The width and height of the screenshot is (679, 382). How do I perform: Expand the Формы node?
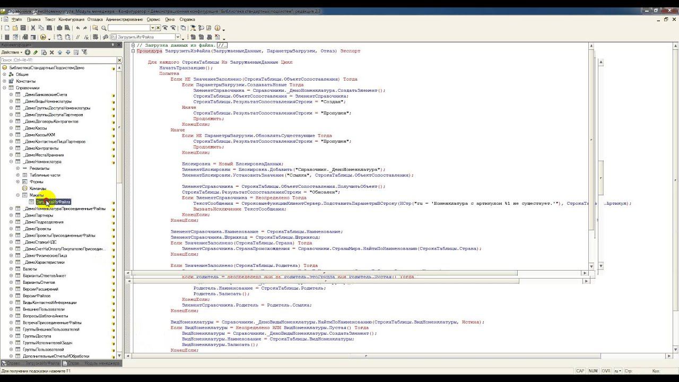[x=18, y=182]
